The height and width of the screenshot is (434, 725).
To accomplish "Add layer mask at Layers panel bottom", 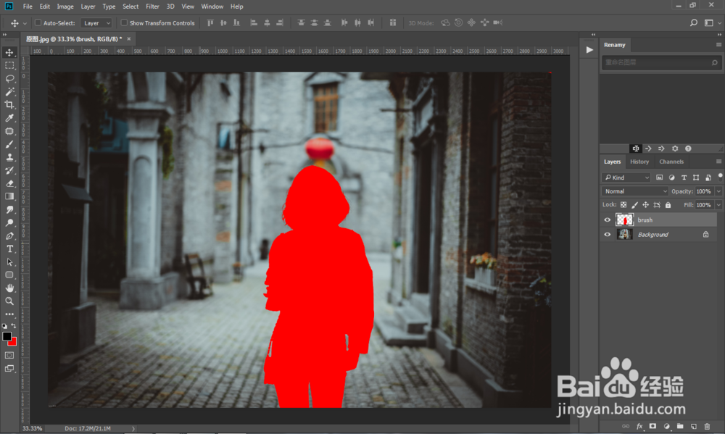I will click(x=653, y=426).
